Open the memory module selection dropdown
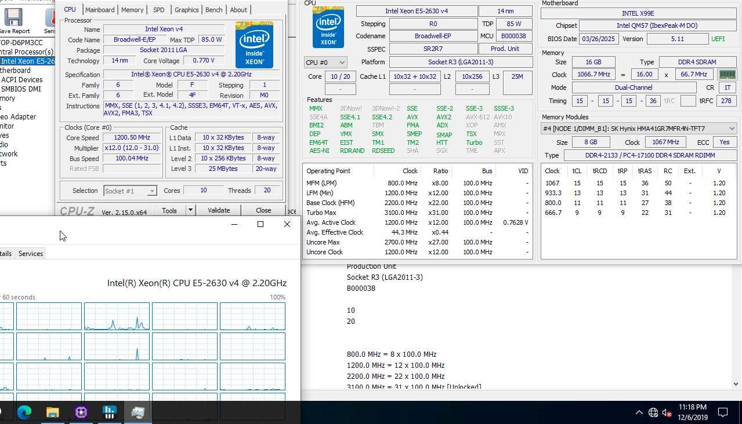742x424 pixels. coord(638,129)
